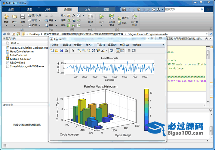Image resolution: width=215 pixels, height=150 pixels.
Task: Switch to the 视图 (View) tab
Action: tap(106, 9)
